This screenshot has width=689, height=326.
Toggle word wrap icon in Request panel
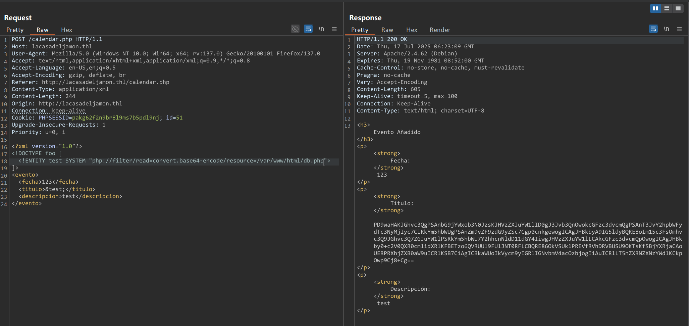[x=308, y=29]
